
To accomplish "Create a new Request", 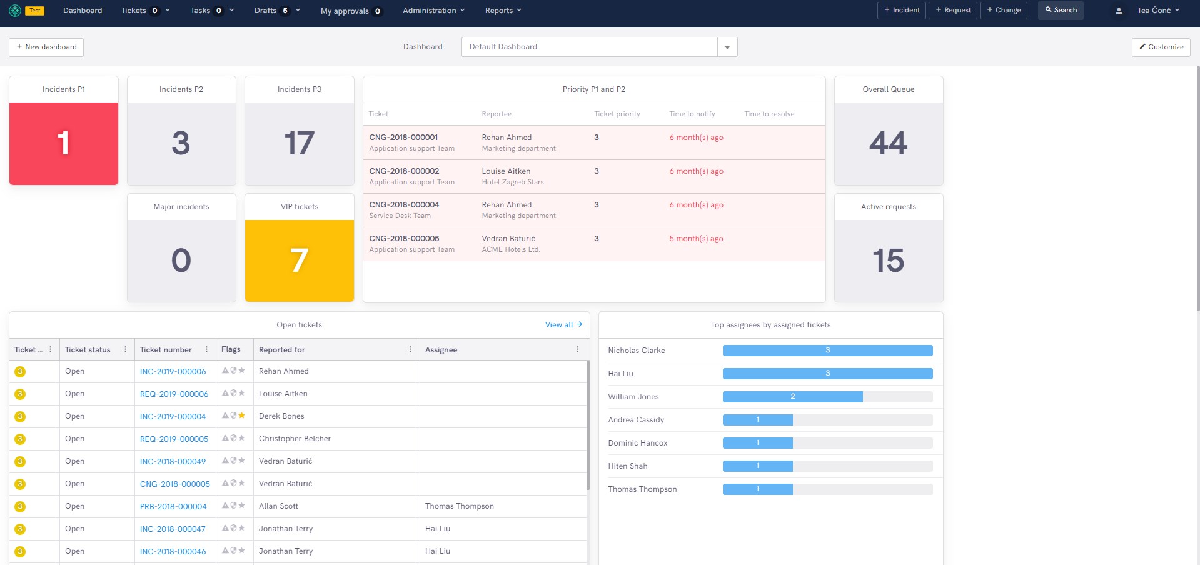I will (953, 10).
